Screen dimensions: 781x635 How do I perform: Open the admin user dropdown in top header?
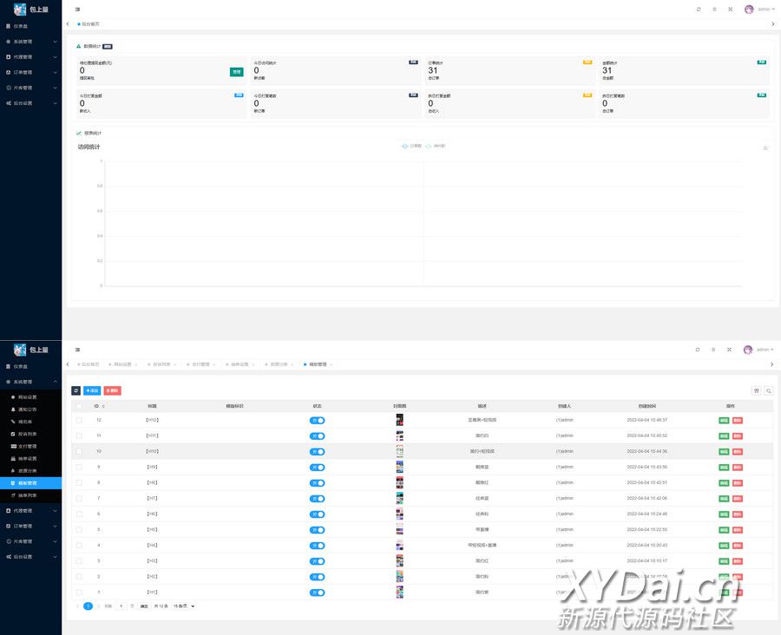(760, 10)
